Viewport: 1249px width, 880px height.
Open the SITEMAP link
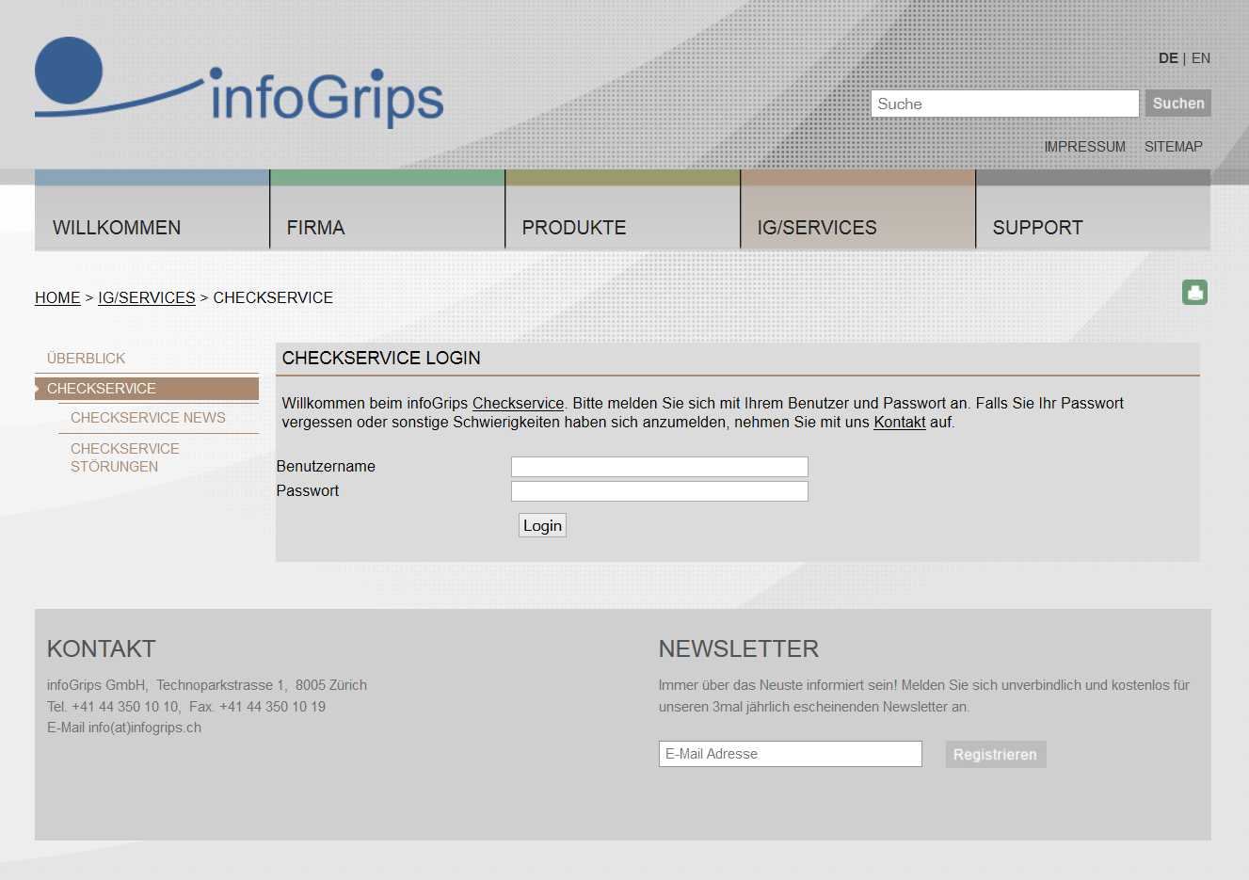[1174, 147]
